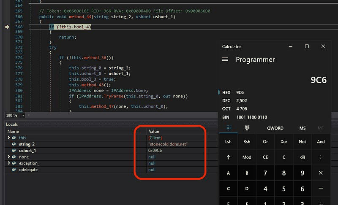The width and height of the screenshot is (338, 205).
Task: Click the shift up-arrow key
Action: pyautogui.click(x=228, y=157)
